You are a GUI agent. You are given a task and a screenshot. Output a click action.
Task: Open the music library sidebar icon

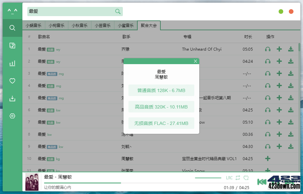pyautogui.click(x=12, y=45)
